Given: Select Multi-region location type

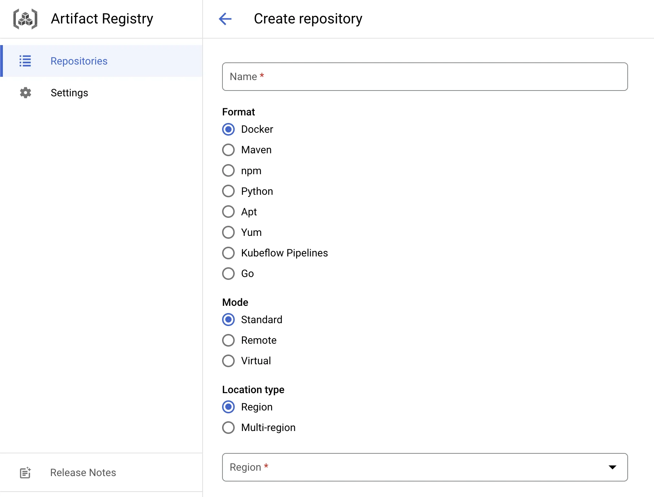Looking at the screenshot, I should coord(229,427).
